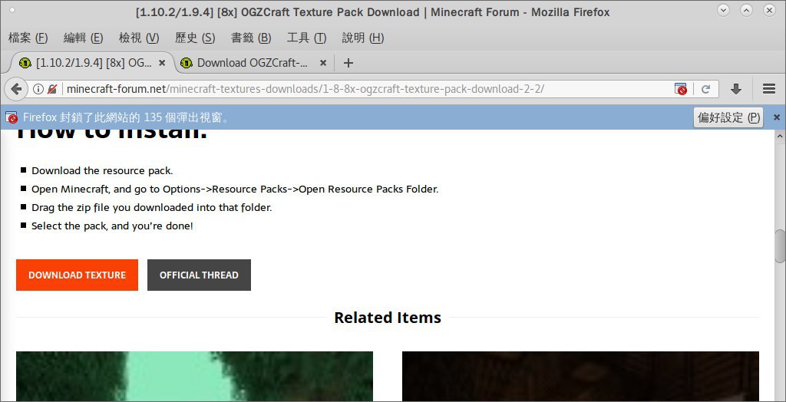Screen dimensions: 786x402
Task: Open a new tab with plus button
Action: point(348,63)
